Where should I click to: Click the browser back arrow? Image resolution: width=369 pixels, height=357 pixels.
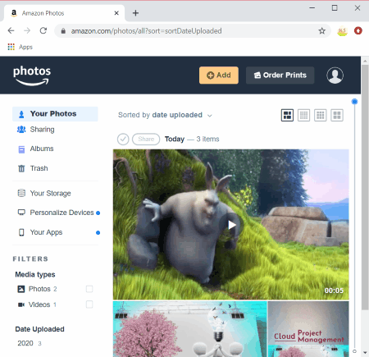click(x=11, y=30)
